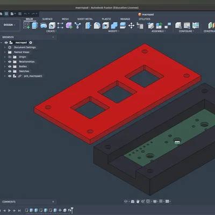Viewport: 215px width, 215px height.
Task: Toggle Relationships folder eye icon
Action: pyautogui.click(x=10, y=62)
